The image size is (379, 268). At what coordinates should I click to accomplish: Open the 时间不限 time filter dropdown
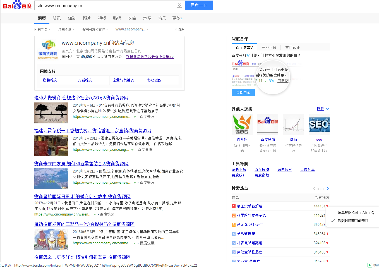coord(66,29)
